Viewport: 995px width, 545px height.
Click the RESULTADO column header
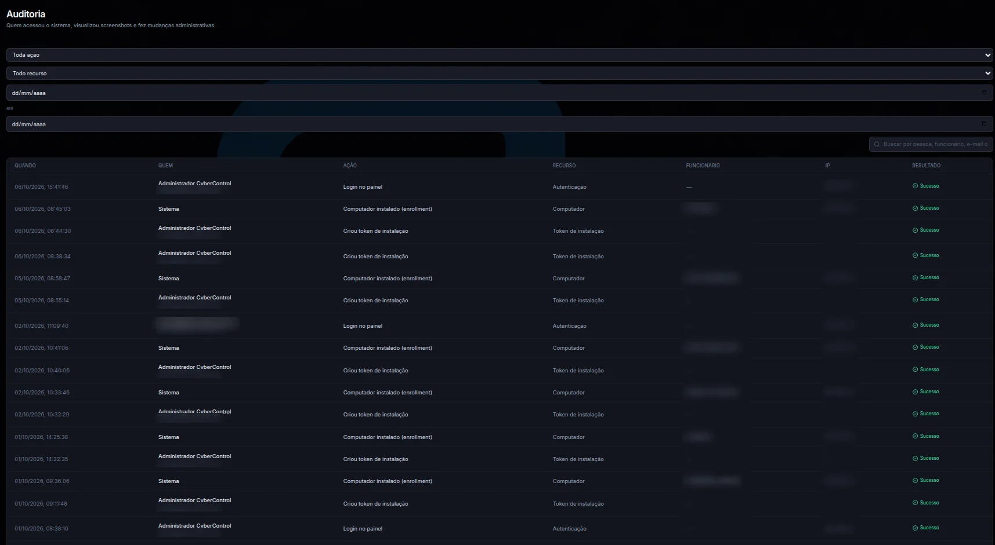coord(926,166)
